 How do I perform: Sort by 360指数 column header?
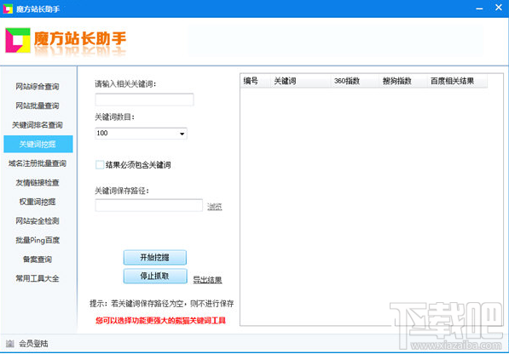[x=355, y=81]
